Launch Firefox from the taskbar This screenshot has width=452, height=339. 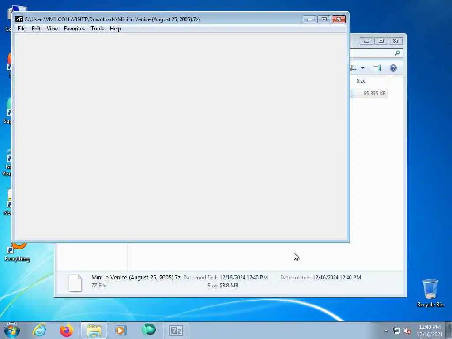[x=67, y=330]
